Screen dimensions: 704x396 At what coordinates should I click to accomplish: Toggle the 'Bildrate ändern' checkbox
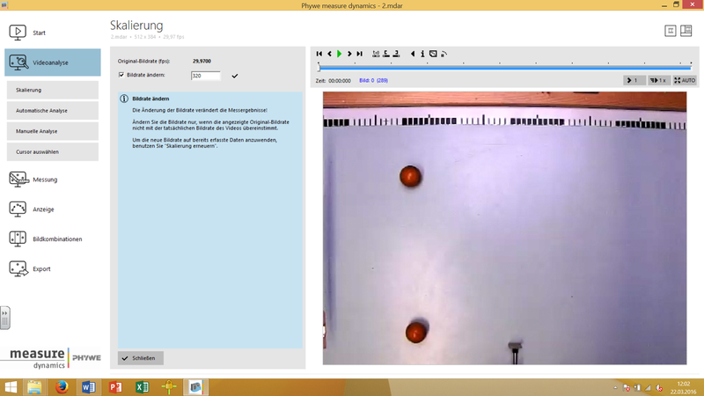click(121, 76)
